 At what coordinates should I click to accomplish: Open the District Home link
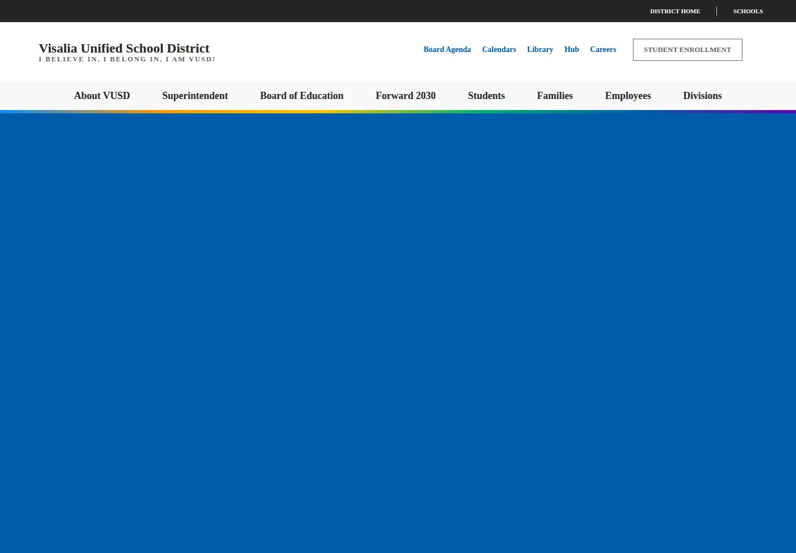[675, 11]
